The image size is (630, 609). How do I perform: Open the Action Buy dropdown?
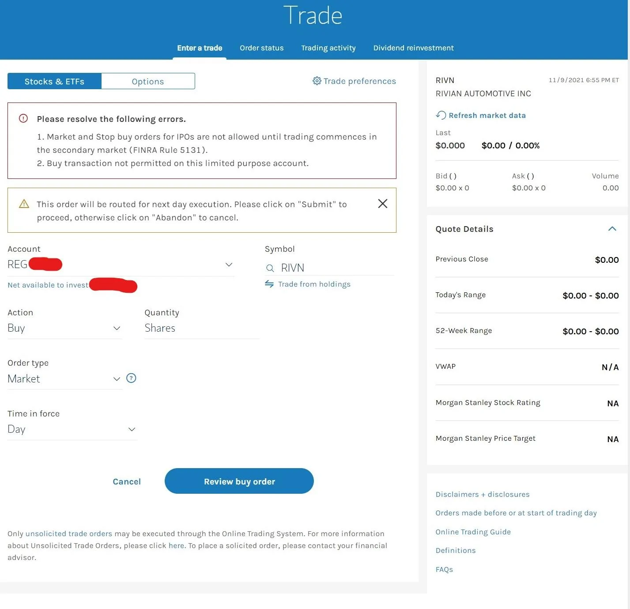pyautogui.click(x=64, y=328)
